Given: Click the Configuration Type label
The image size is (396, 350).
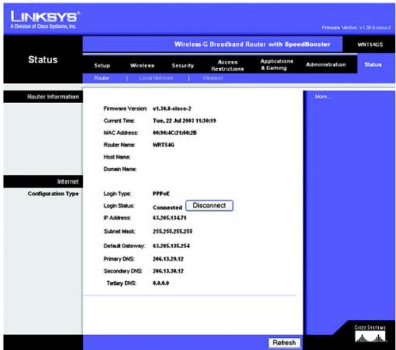Looking at the screenshot, I should 53,194.
